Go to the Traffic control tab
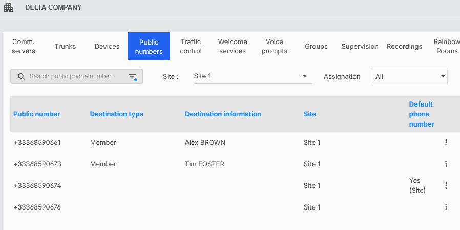The height and width of the screenshot is (230, 460). pos(191,47)
